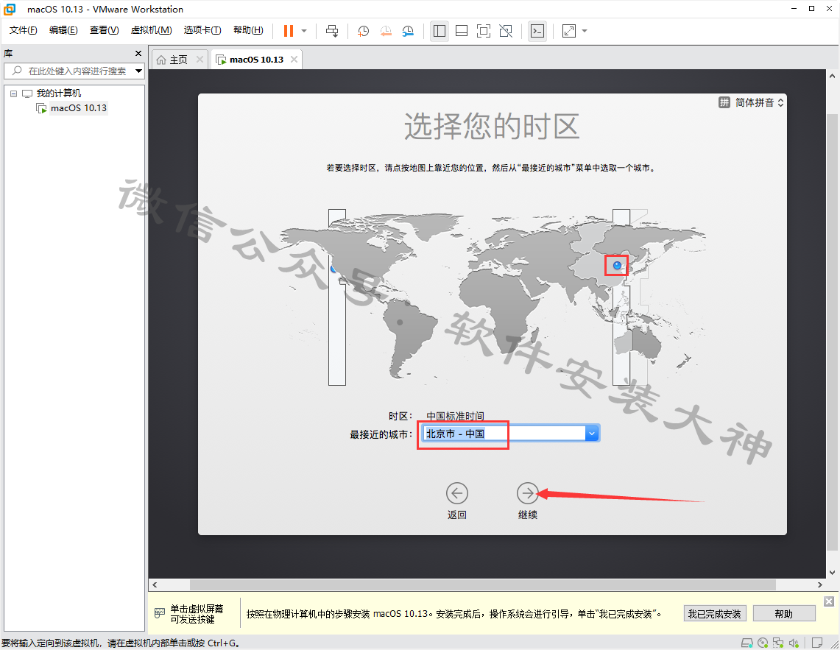Viewport: 840px width, 650px height.
Task: Open the 帮助(H) menu
Action: [x=248, y=30]
